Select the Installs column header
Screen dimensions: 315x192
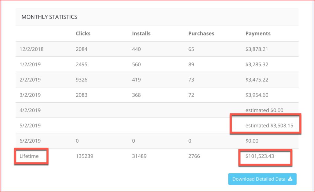(141, 33)
